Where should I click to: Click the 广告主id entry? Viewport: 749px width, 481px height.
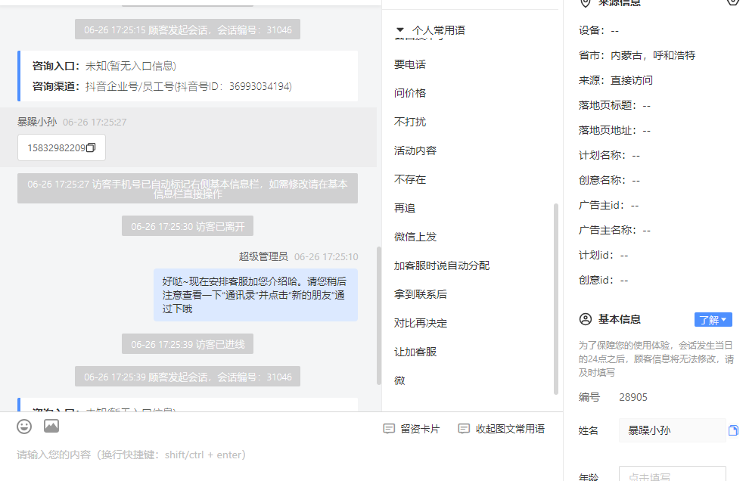point(608,206)
